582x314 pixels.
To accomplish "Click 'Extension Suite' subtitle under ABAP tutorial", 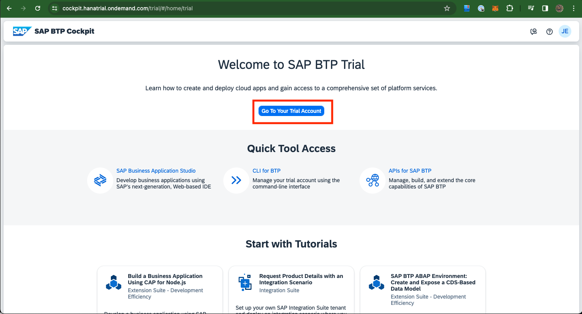I will [428, 300].
